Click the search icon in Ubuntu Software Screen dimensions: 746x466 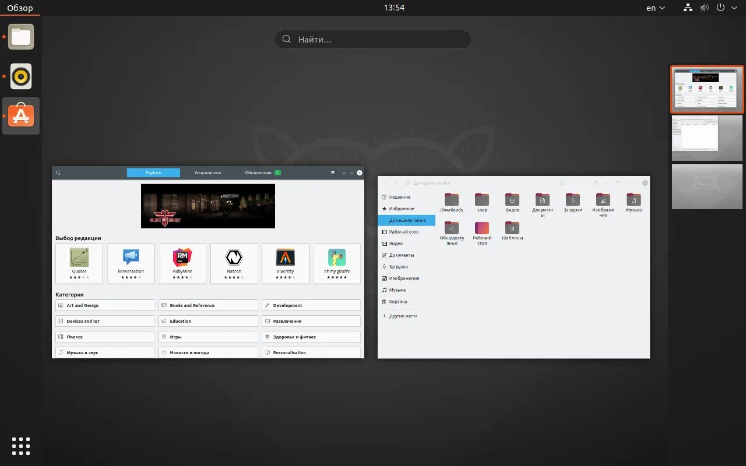point(58,172)
